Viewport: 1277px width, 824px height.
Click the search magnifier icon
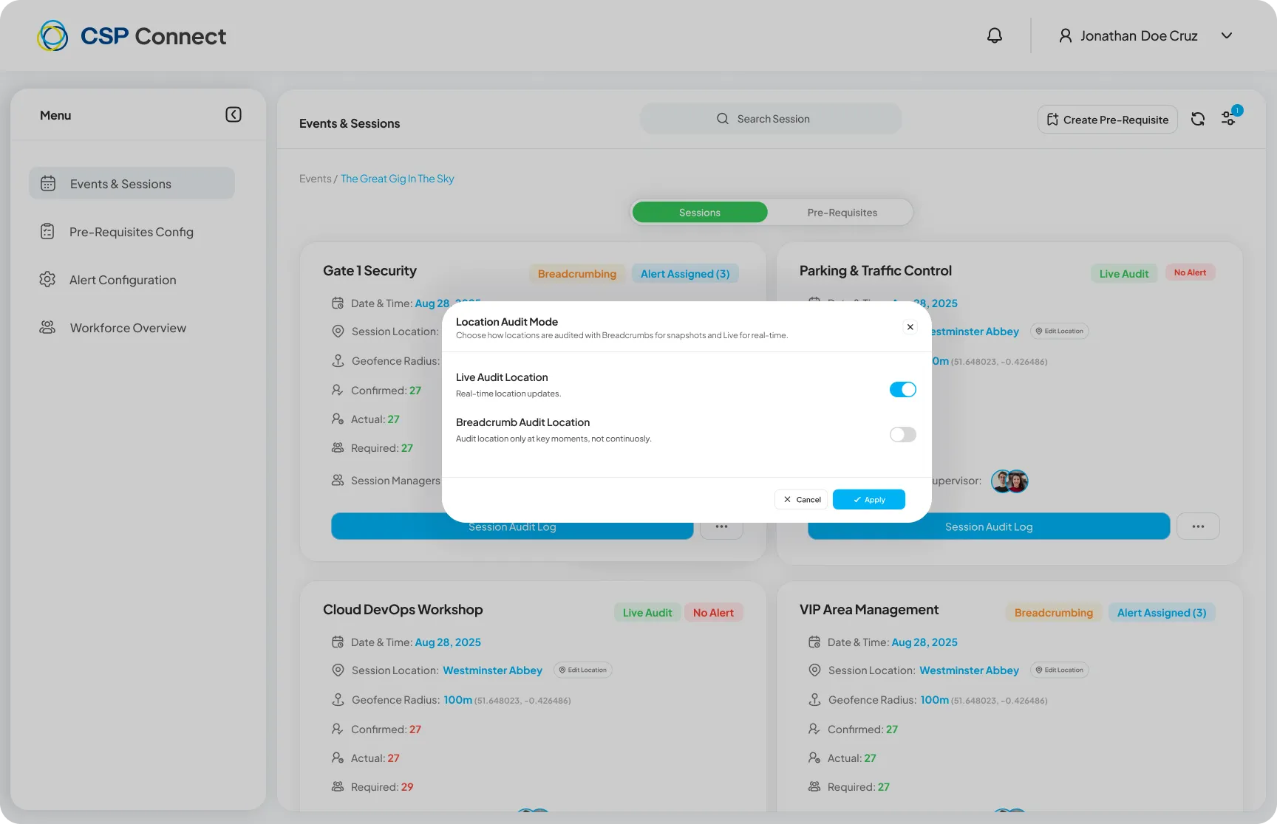coord(723,119)
